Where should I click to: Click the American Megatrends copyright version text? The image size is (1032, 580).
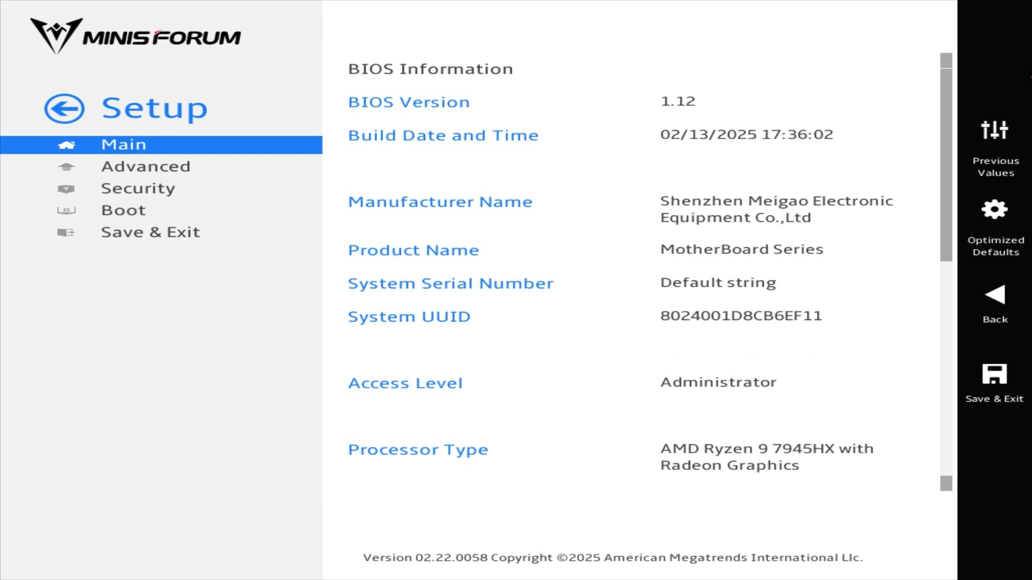[613, 557]
